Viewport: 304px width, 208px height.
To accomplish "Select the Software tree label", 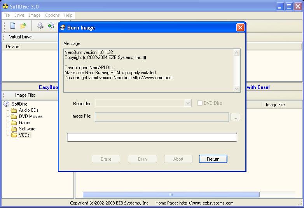I will (27, 129).
